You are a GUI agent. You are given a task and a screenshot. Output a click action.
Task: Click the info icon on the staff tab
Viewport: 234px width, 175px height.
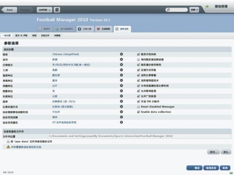pos(79,29)
